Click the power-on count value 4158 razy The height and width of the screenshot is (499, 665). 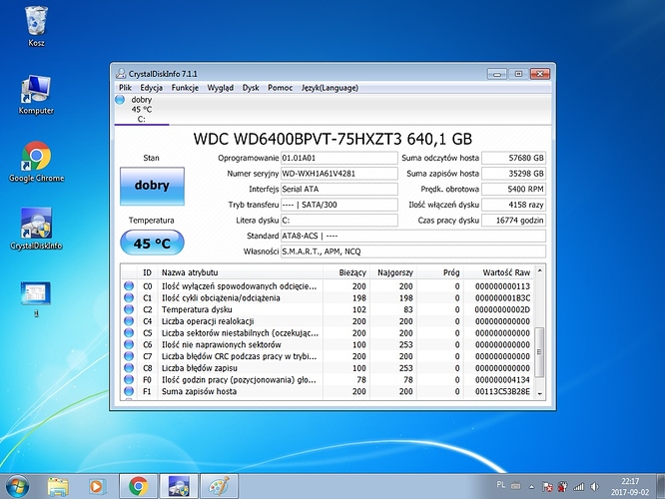(513, 205)
